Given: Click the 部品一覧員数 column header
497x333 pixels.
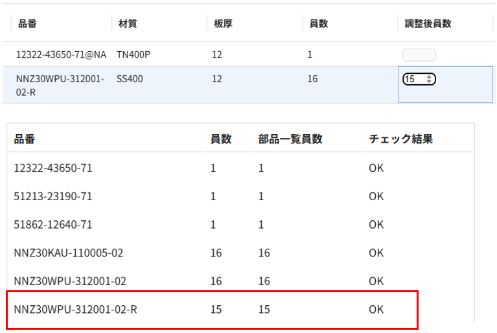Looking at the screenshot, I should tap(290, 139).
